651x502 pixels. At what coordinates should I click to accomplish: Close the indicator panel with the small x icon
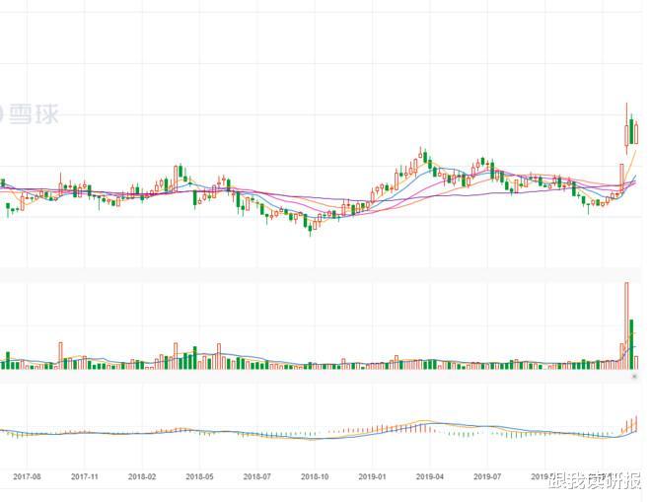(634, 376)
